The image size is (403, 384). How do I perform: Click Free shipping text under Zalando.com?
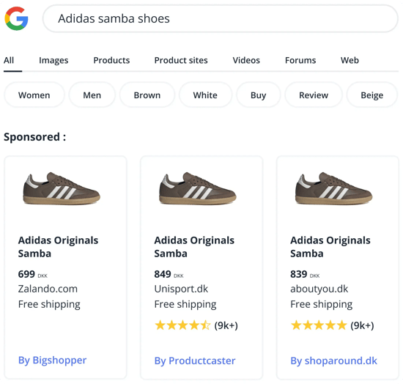coord(49,305)
